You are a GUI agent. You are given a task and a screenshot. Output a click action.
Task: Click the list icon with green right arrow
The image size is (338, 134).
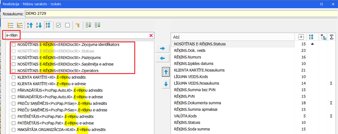click(x=97, y=25)
